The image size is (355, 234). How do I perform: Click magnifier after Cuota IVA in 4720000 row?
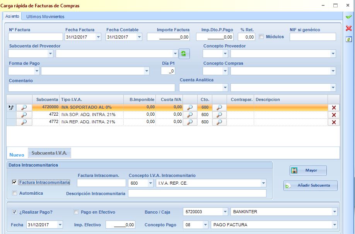click(190, 108)
